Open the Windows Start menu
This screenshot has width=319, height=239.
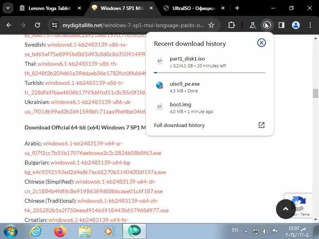[x=11, y=231]
